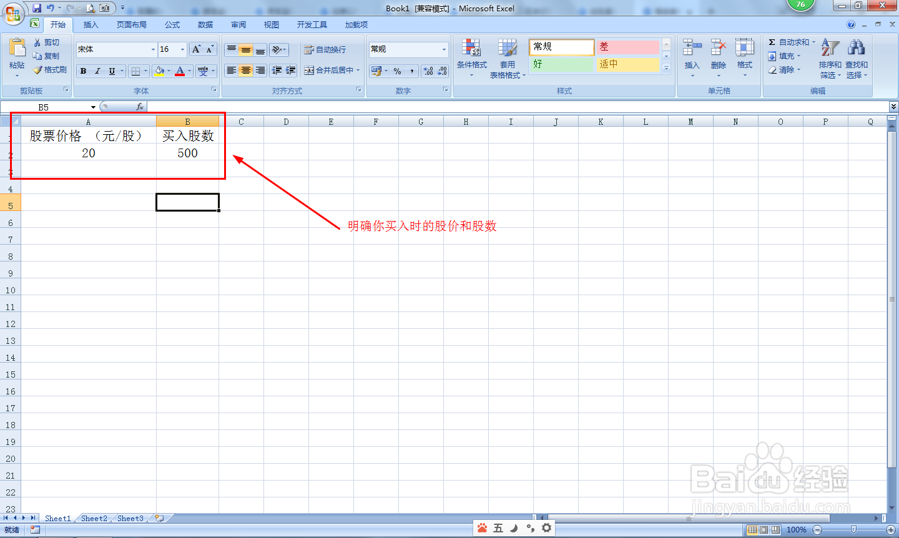Viewport: 899px width, 538px height.
Task: Switch to the 公式 (Formulas) ribbon tab
Action: (172, 25)
